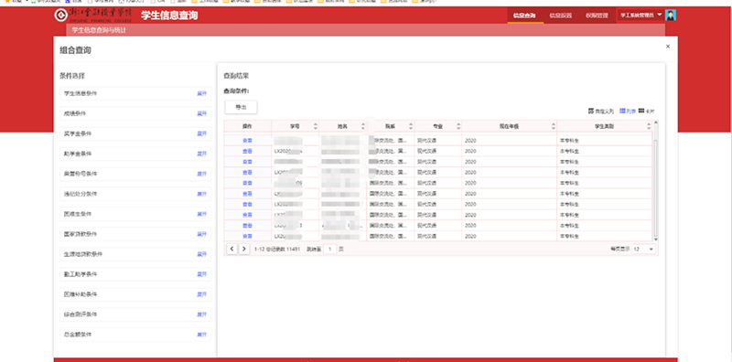Expand 奖学金条件 section
Viewport: 732px width, 362px height.
tap(201, 133)
